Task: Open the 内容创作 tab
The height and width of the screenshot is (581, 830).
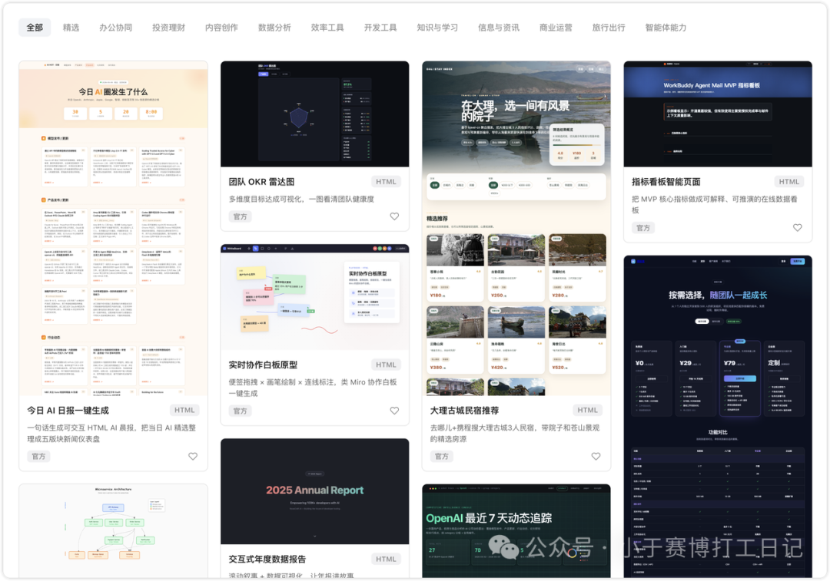Action: pyautogui.click(x=221, y=28)
